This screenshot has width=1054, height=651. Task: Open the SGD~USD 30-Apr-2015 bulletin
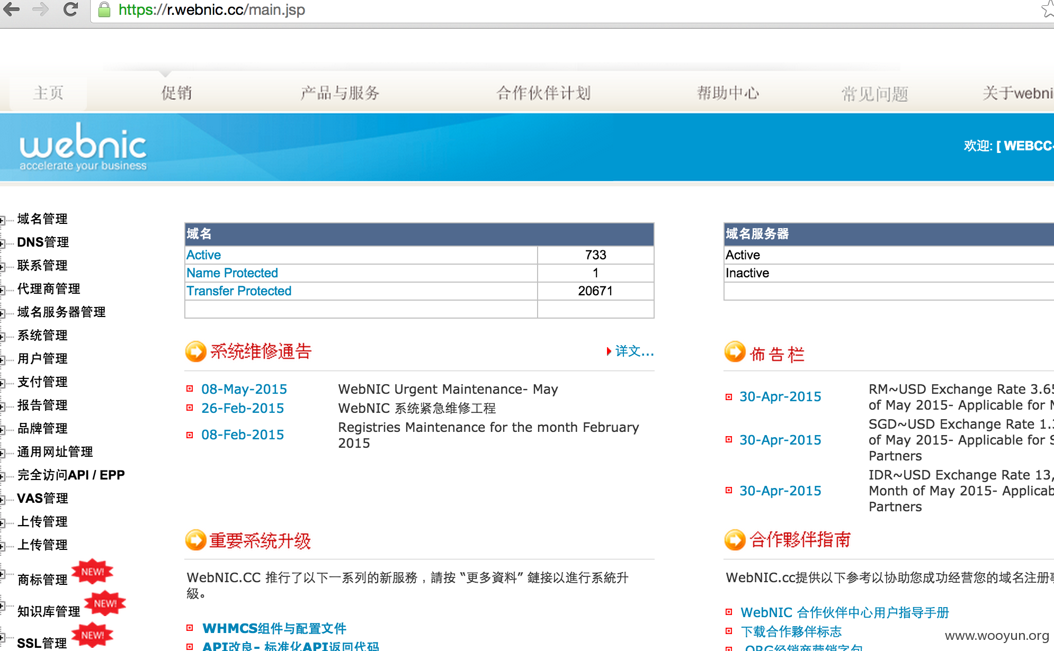(x=780, y=440)
